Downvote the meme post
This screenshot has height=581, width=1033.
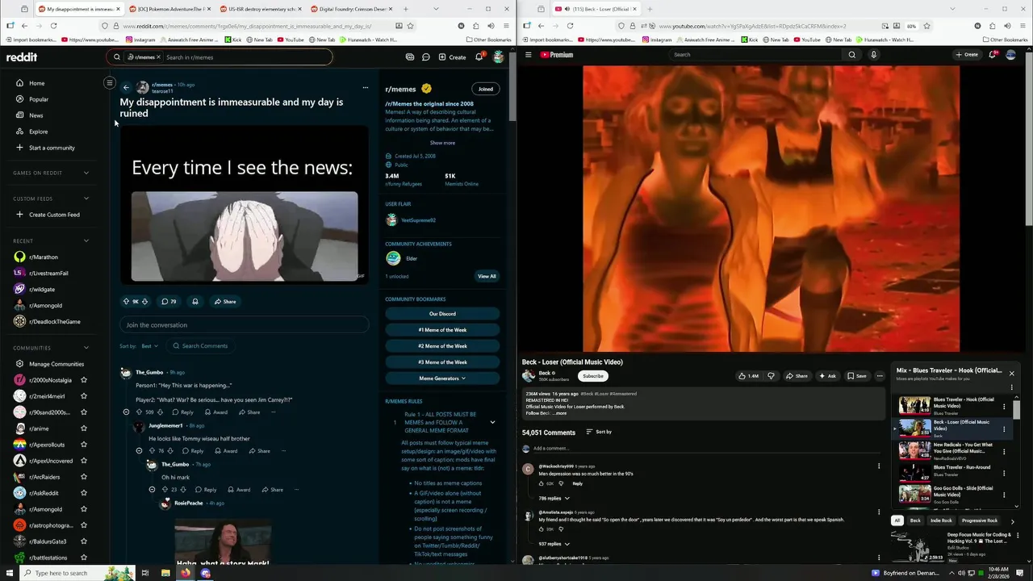144,302
